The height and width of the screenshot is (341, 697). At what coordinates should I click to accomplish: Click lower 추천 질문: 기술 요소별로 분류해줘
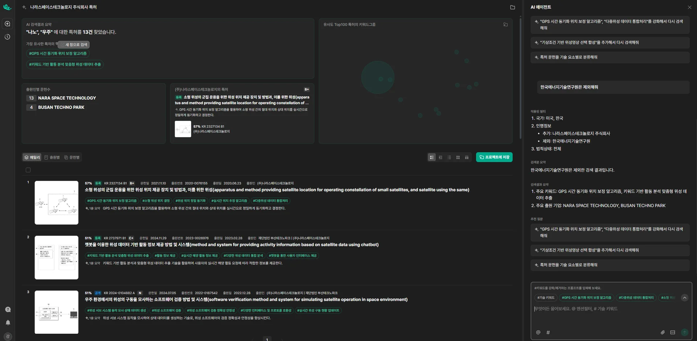pyautogui.click(x=610, y=265)
